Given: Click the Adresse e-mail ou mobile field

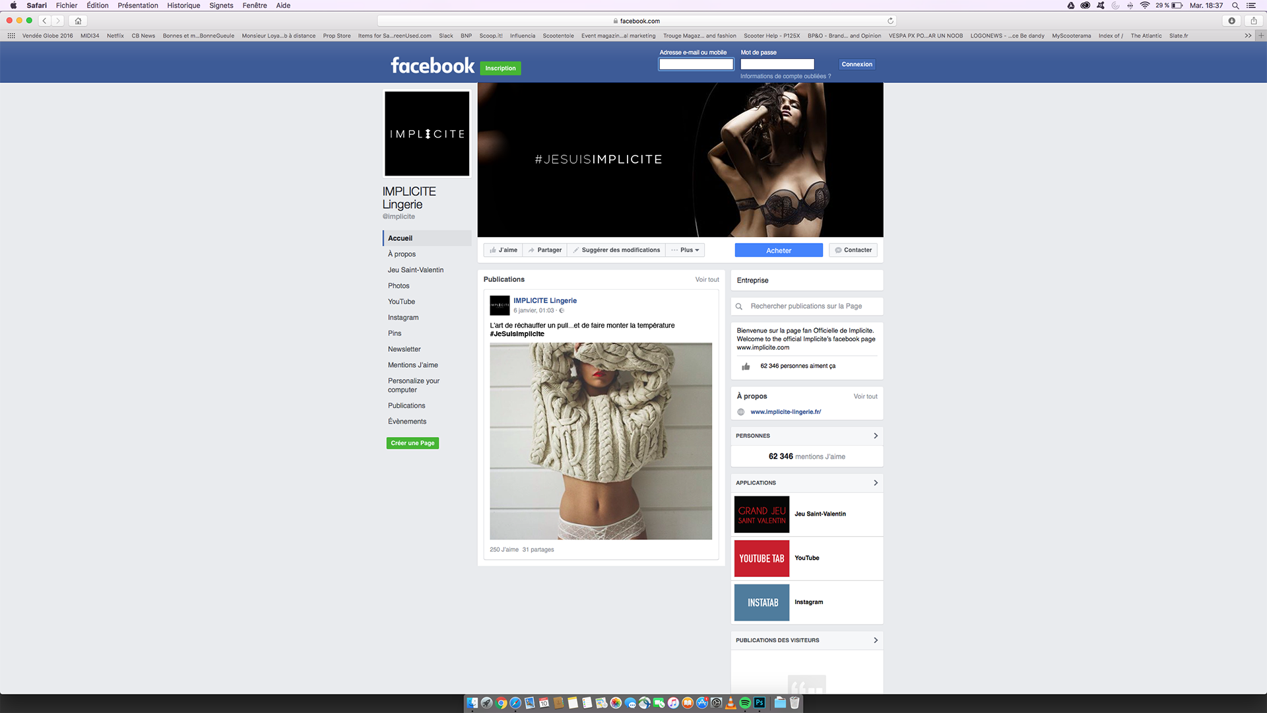Looking at the screenshot, I should (696, 64).
